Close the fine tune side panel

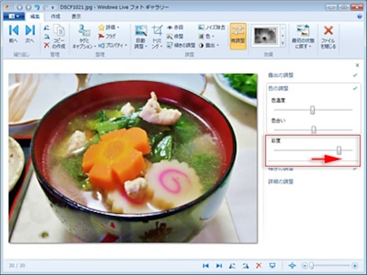(357, 65)
